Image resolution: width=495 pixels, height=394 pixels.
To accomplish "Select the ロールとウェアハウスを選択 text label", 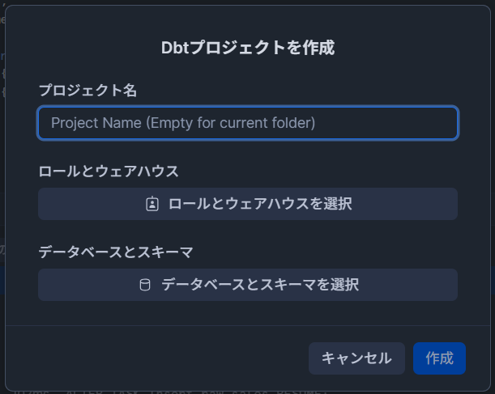I will tap(260, 204).
